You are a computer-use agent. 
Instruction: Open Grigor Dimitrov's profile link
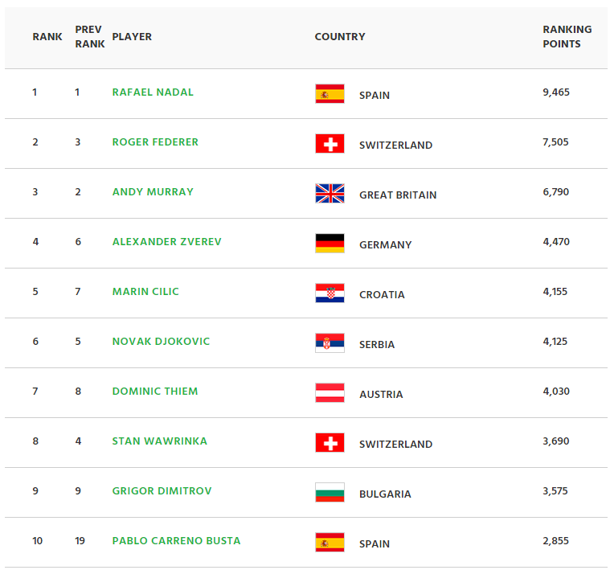coord(162,491)
